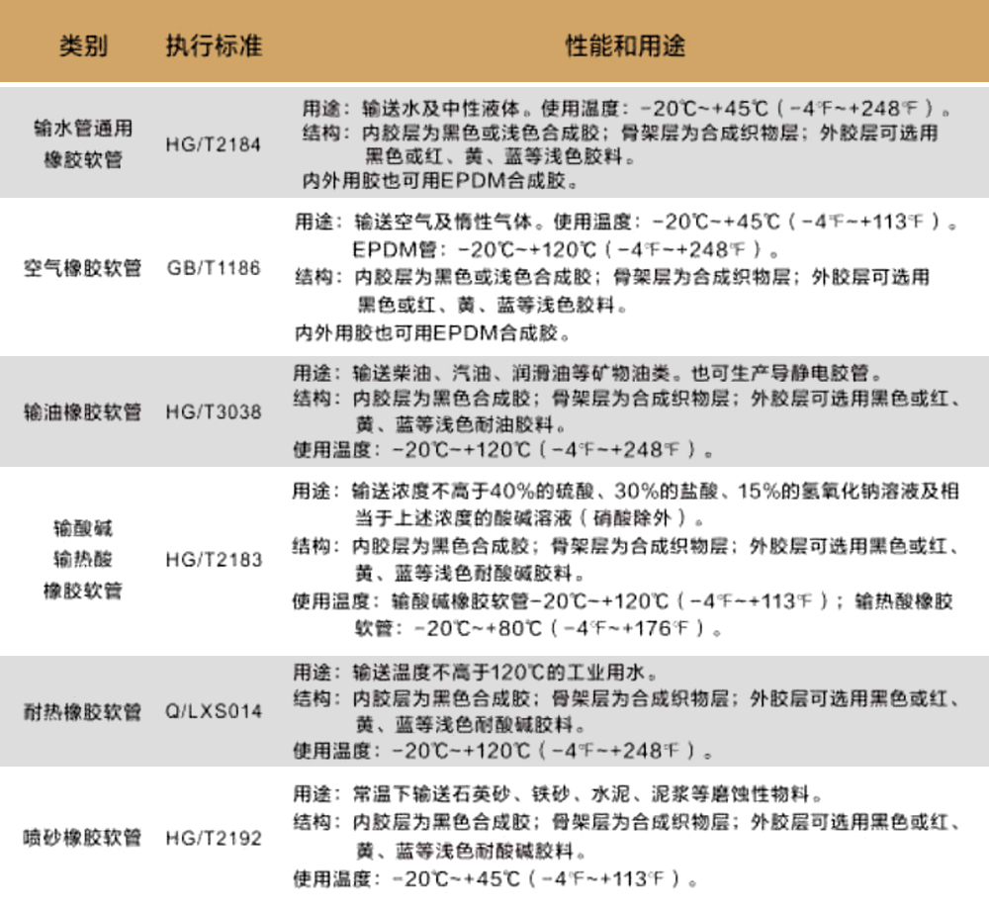The height and width of the screenshot is (911, 989).
Task: Select the 耐热橡胶软管 row label
Action: coord(83,711)
